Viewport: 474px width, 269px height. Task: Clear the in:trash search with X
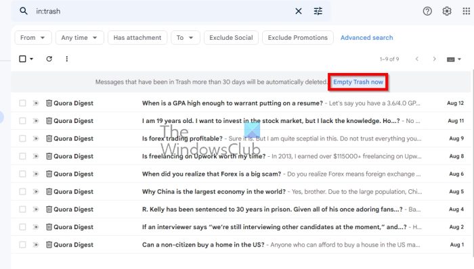(299, 11)
